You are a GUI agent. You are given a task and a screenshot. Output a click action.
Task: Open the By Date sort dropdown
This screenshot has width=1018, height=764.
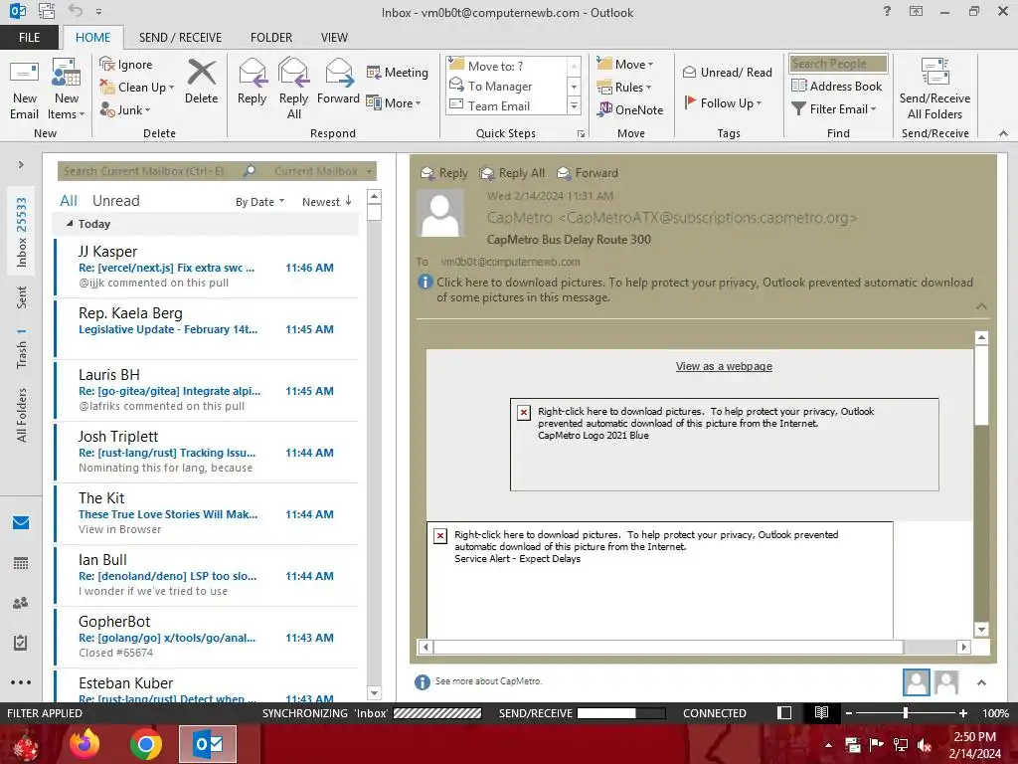coord(259,202)
